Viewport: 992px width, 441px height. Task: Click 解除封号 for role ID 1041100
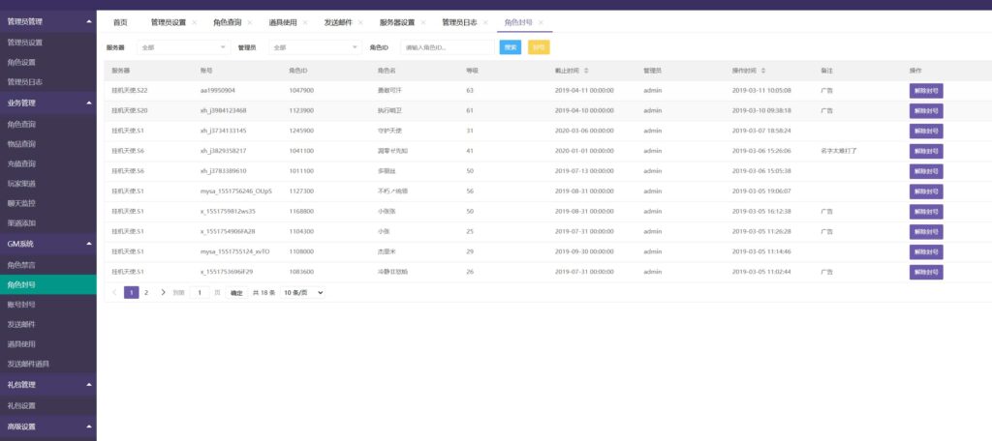pos(926,151)
